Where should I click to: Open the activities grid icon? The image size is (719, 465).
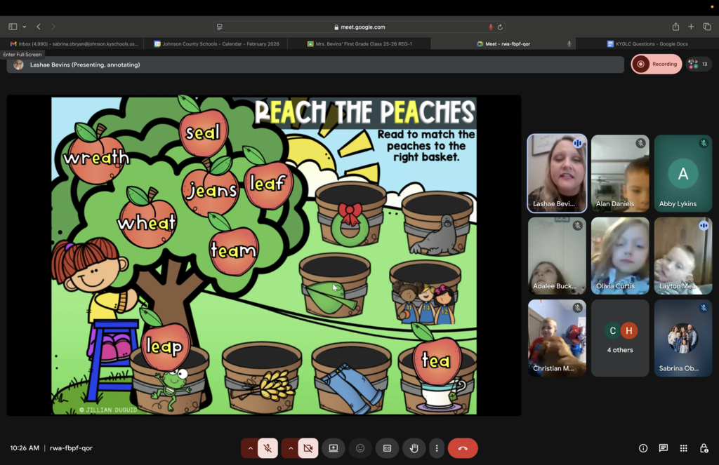click(683, 448)
